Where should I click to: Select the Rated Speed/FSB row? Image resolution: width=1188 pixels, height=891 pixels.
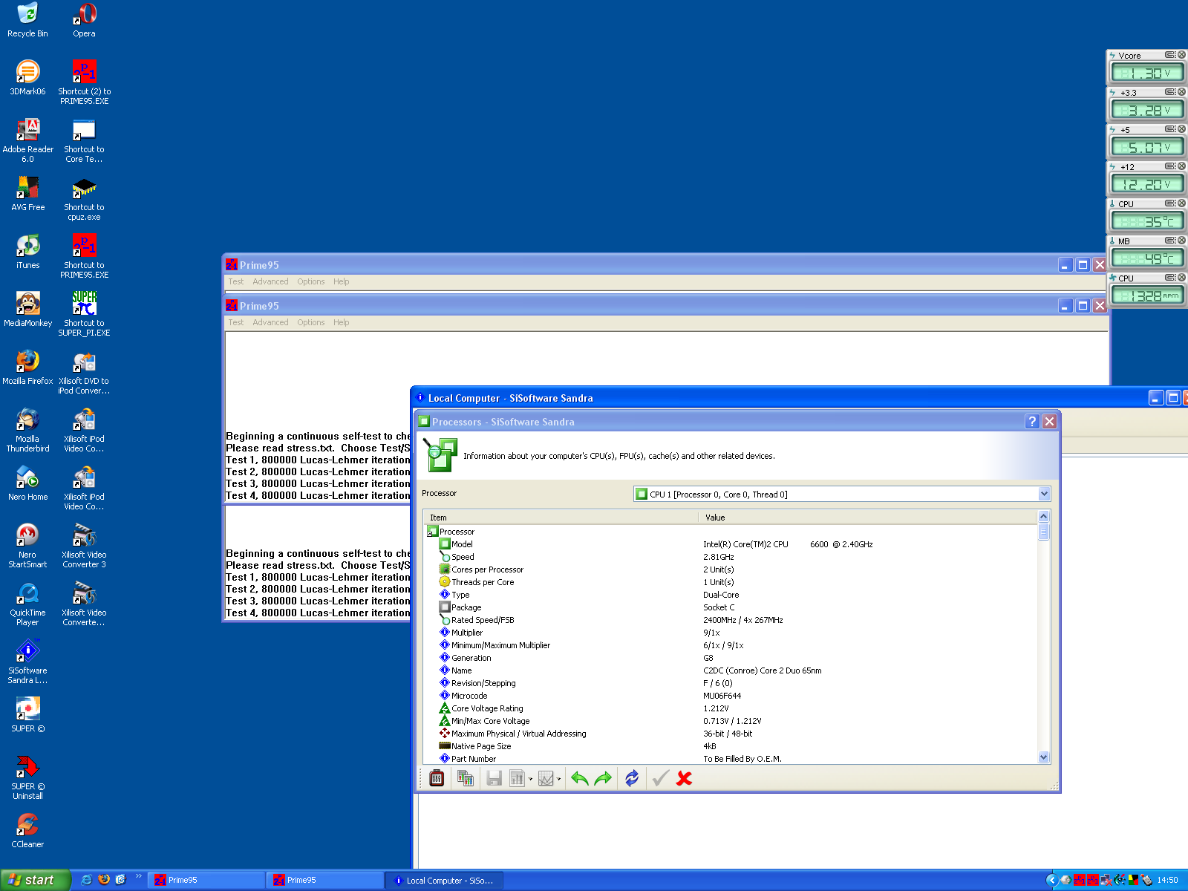731,620
